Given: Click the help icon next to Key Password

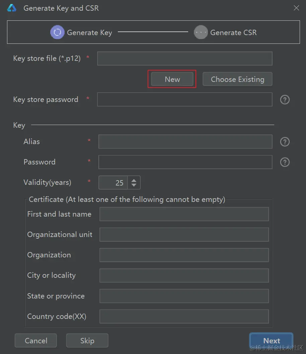Looking at the screenshot, I should click(285, 162).
